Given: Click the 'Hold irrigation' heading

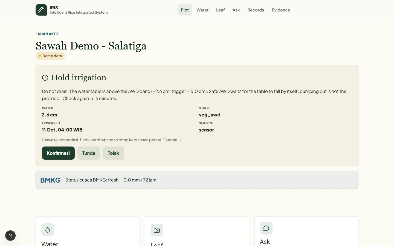Looking at the screenshot, I should tap(79, 78).
